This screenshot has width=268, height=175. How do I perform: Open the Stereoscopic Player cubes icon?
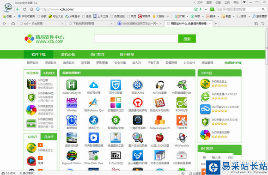[x=160, y=120]
